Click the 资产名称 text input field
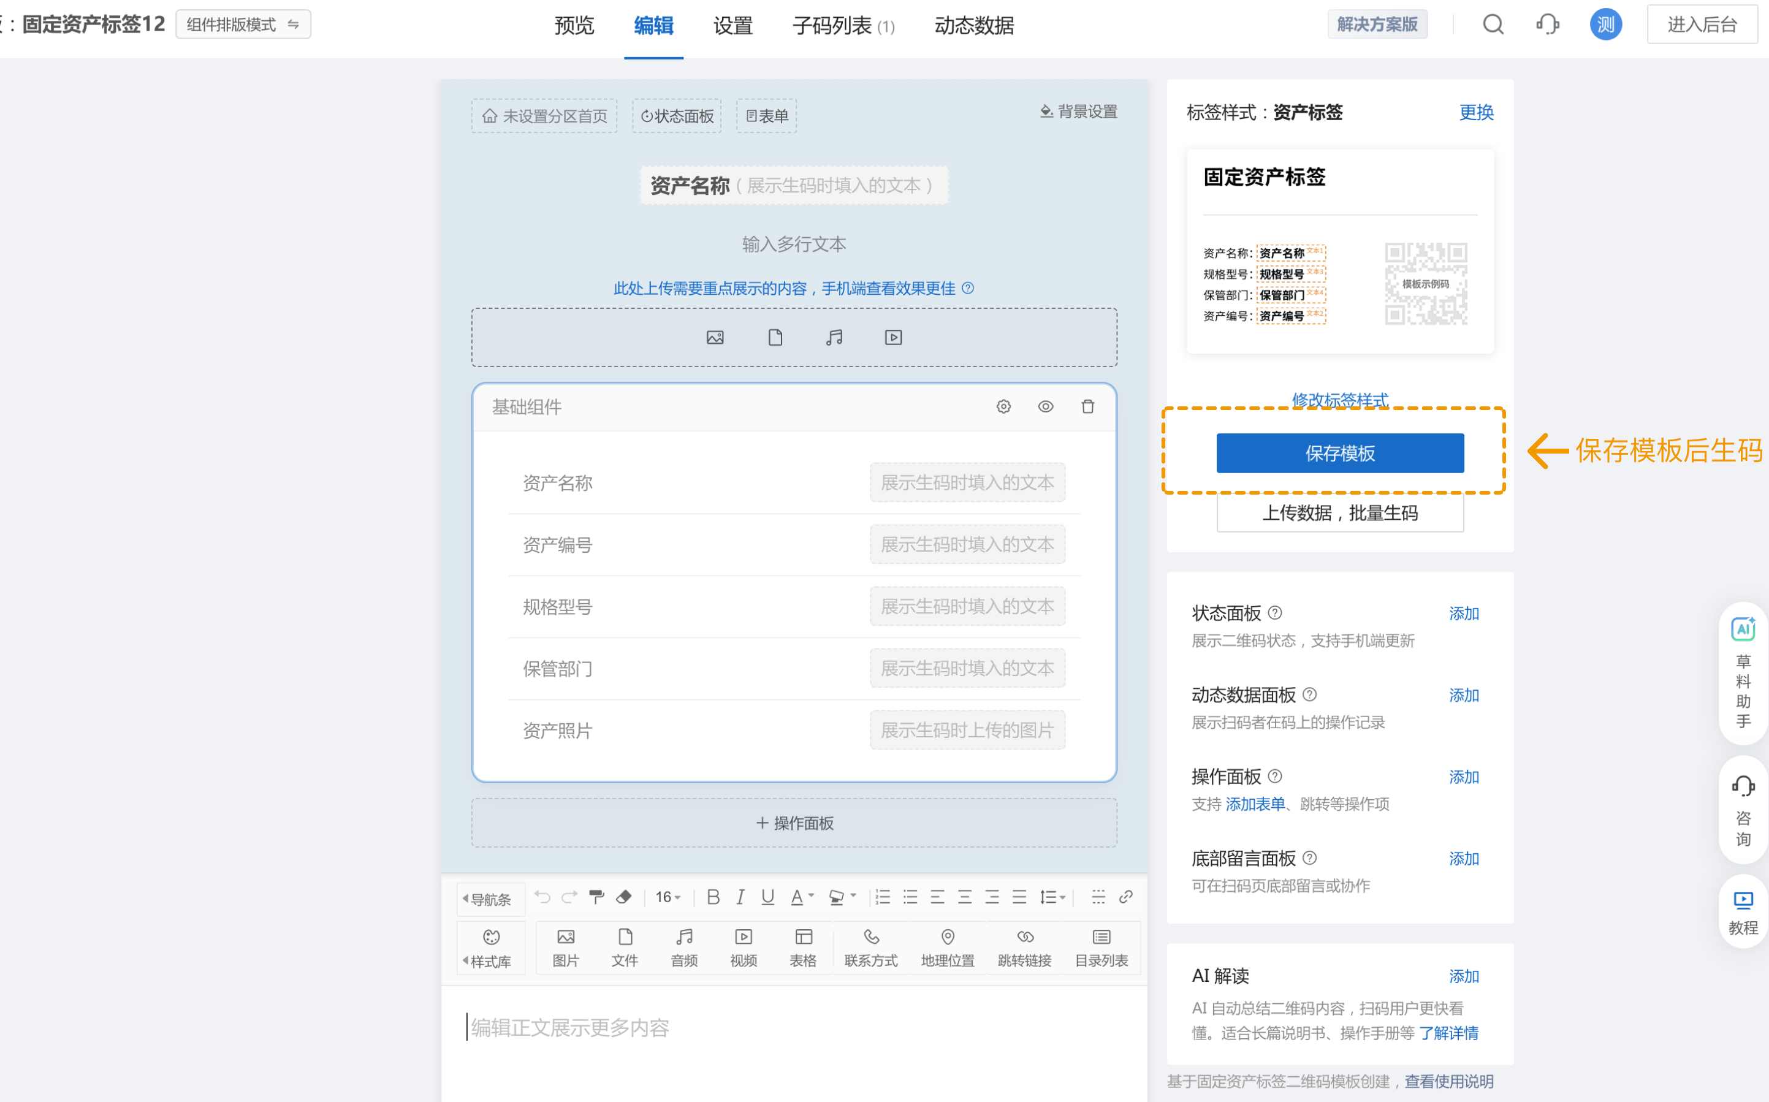Image resolution: width=1769 pixels, height=1102 pixels. click(968, 482)
